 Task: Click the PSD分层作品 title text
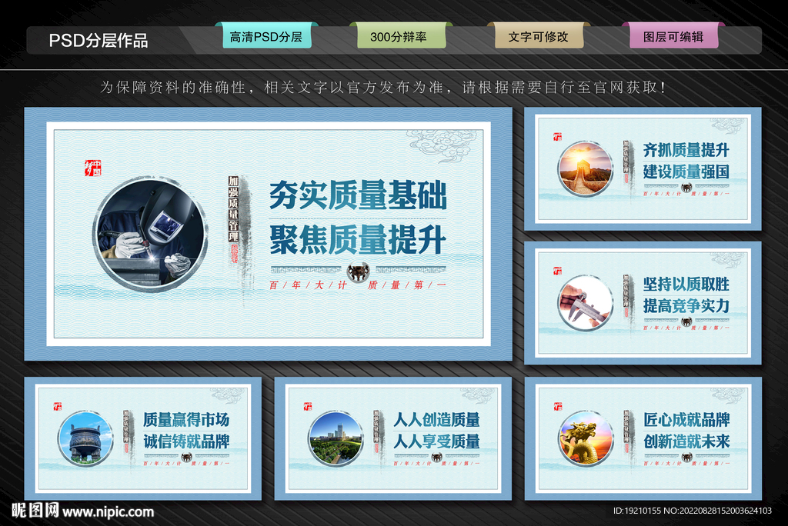click(98, 40)
